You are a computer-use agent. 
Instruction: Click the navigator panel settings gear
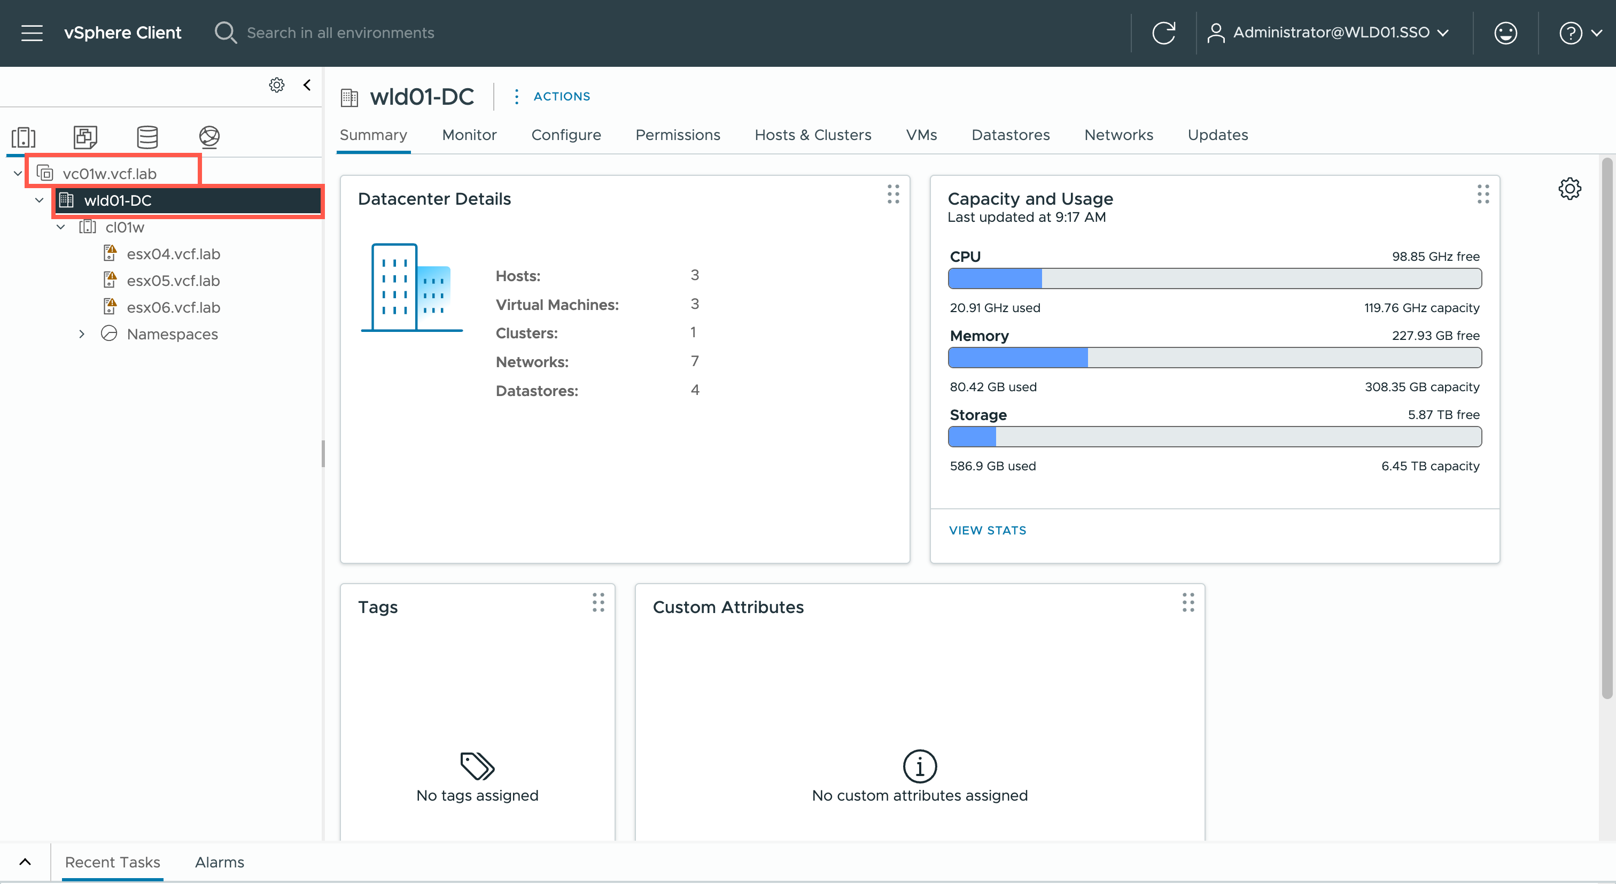click(277, 84)
